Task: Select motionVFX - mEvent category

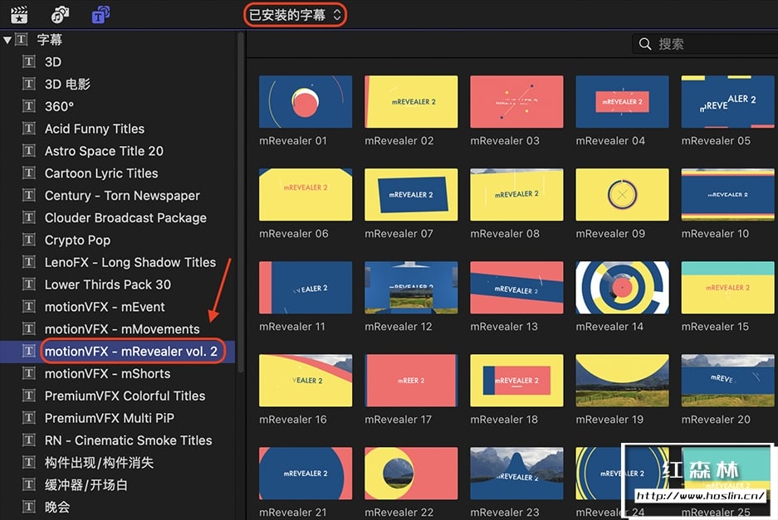Action: [104, 307]
